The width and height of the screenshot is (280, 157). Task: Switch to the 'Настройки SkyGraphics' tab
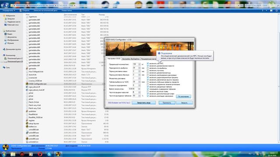(x=131, y=59)
